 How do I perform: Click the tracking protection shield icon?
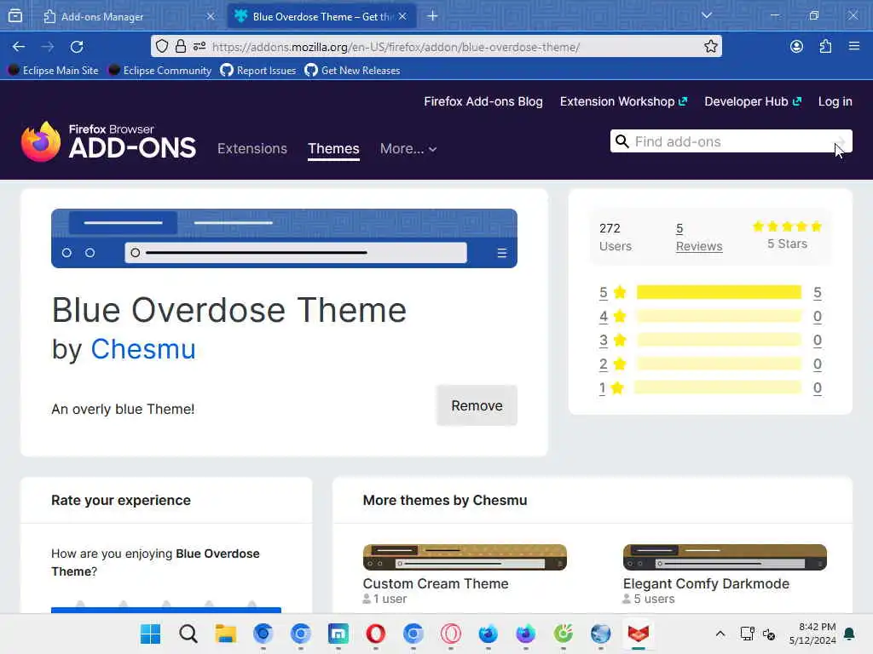pos(162,47)
